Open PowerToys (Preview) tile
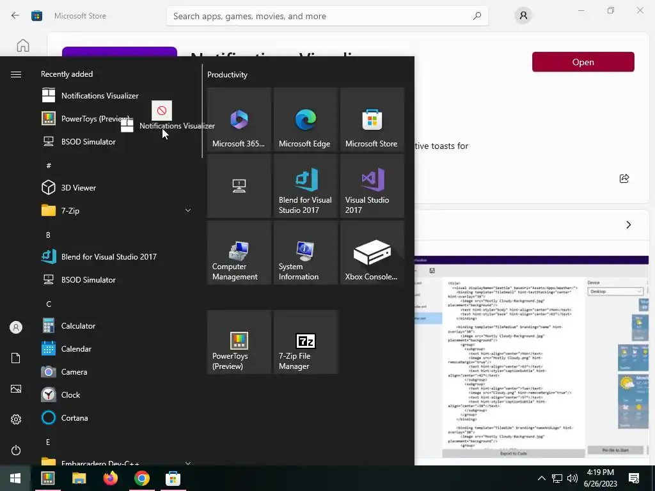 click(239, 342)
